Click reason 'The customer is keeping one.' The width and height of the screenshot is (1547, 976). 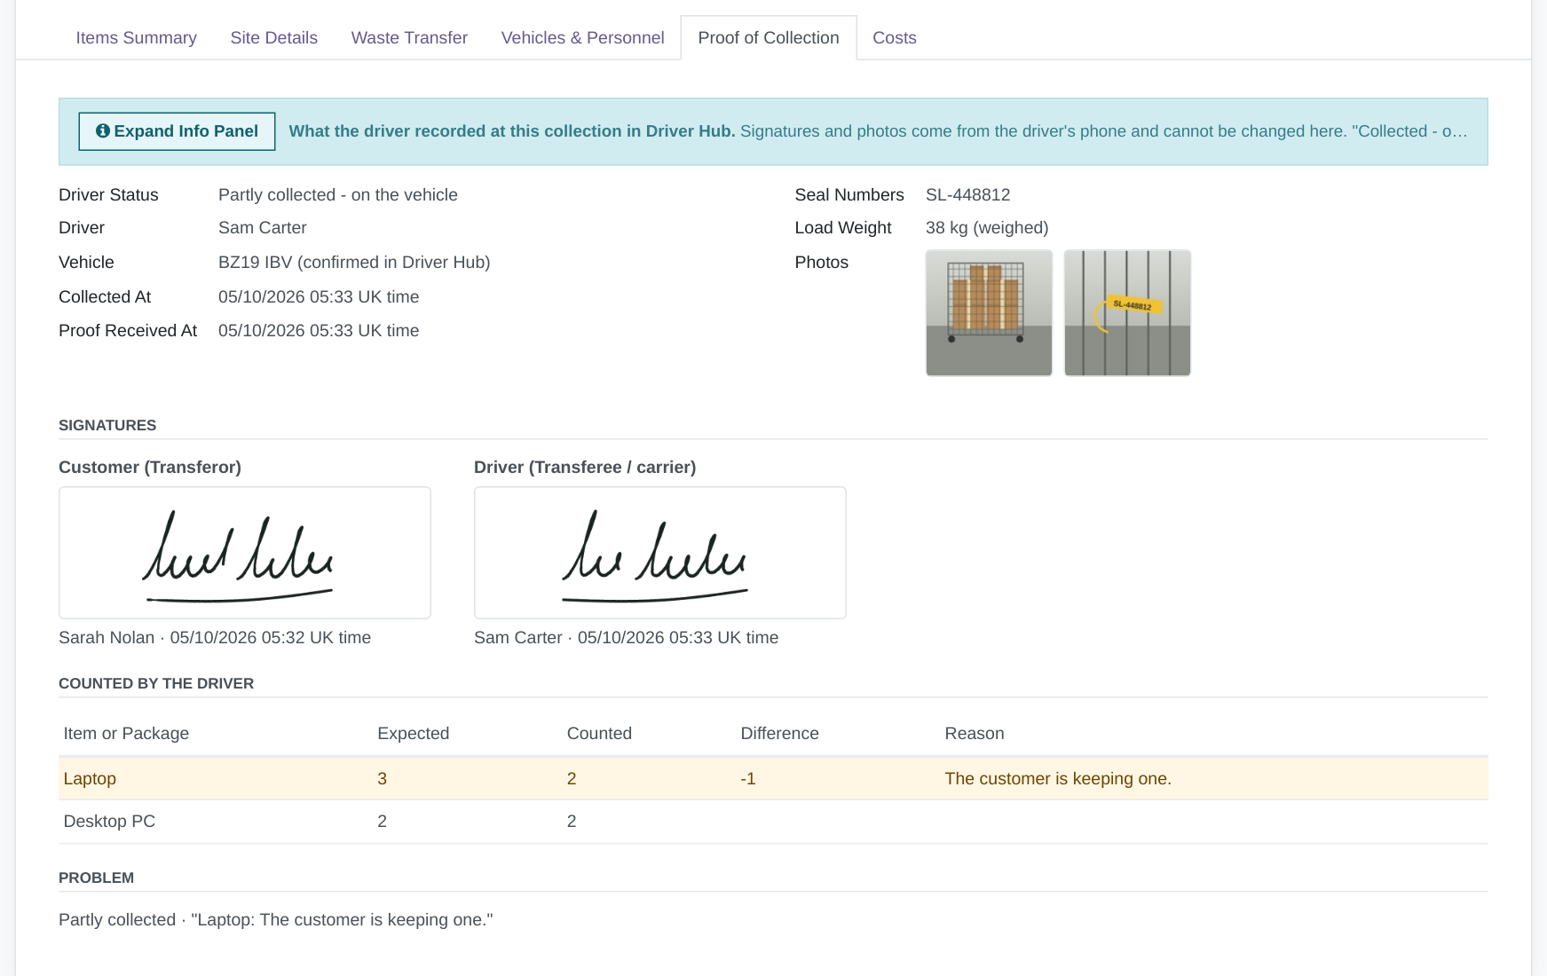1058,779
